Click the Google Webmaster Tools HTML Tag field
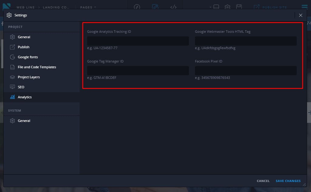Image resolution: width=311 pixels, height=192 pixels. (246, 41)
